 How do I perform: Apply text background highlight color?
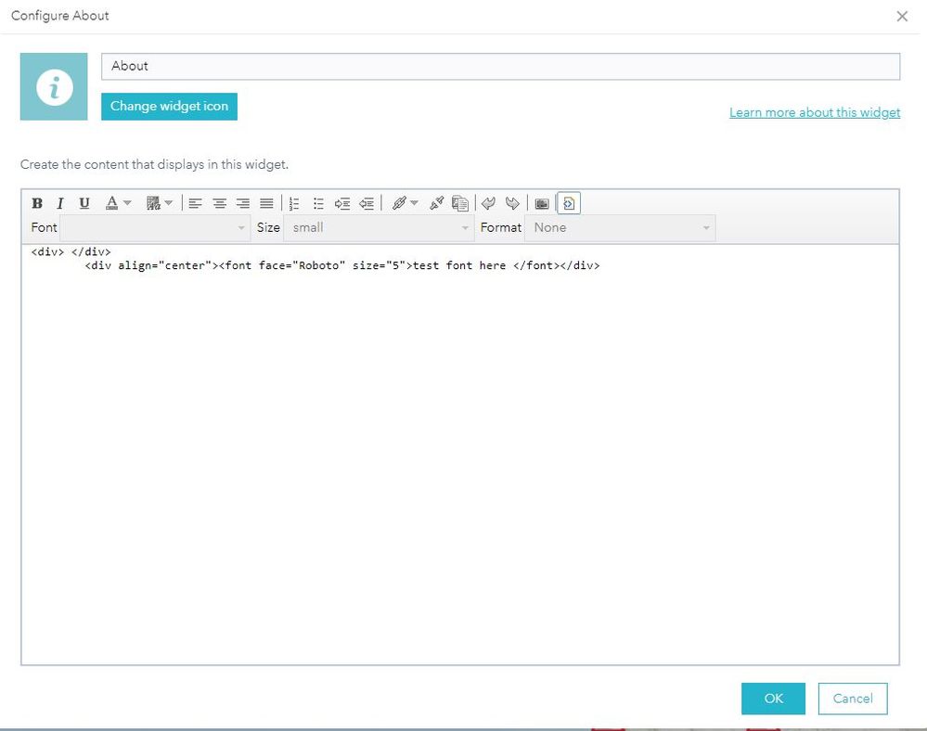(154, 203)
